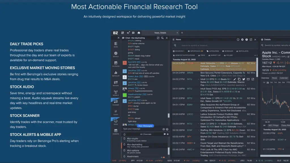
Task: Select the 1d chart range
Action: [264, 82]
